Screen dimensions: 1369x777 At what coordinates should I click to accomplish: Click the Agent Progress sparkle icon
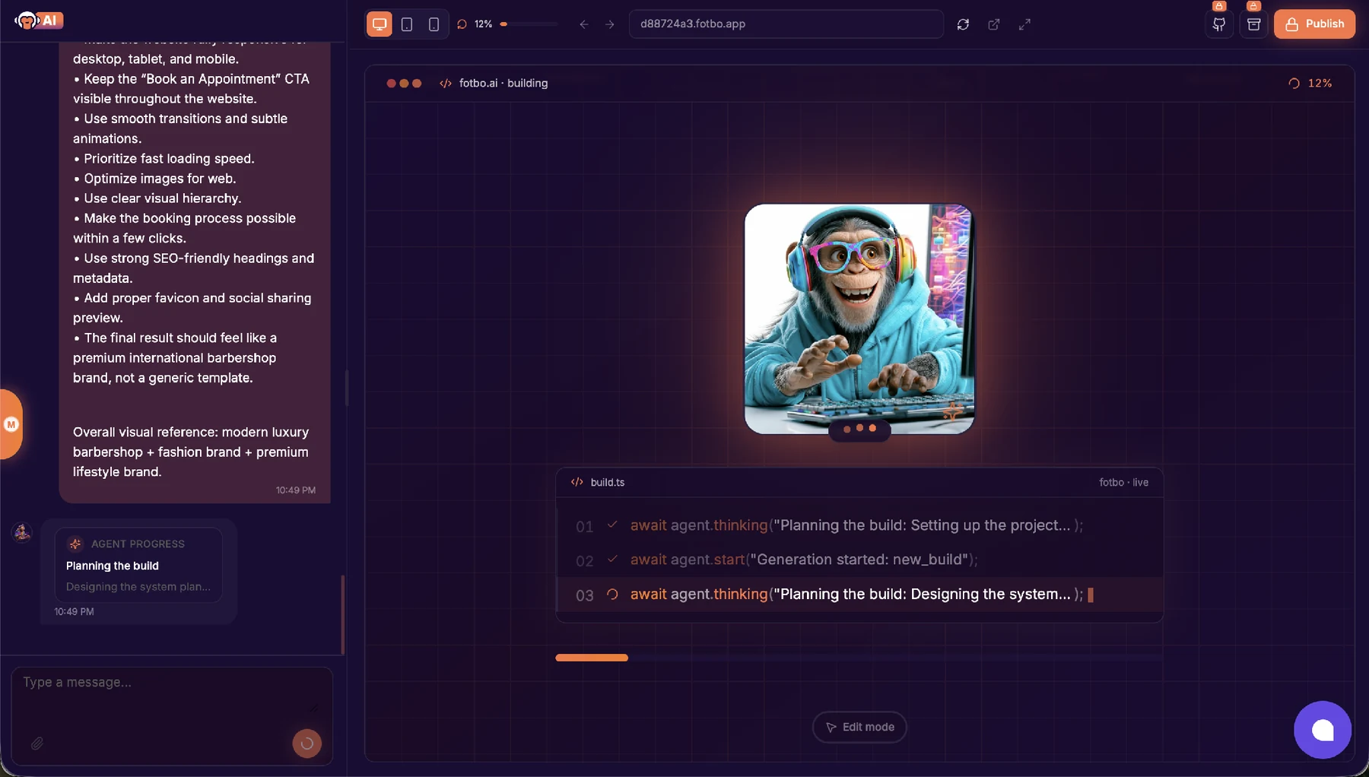pyautogui.click(x=75, y=544)
